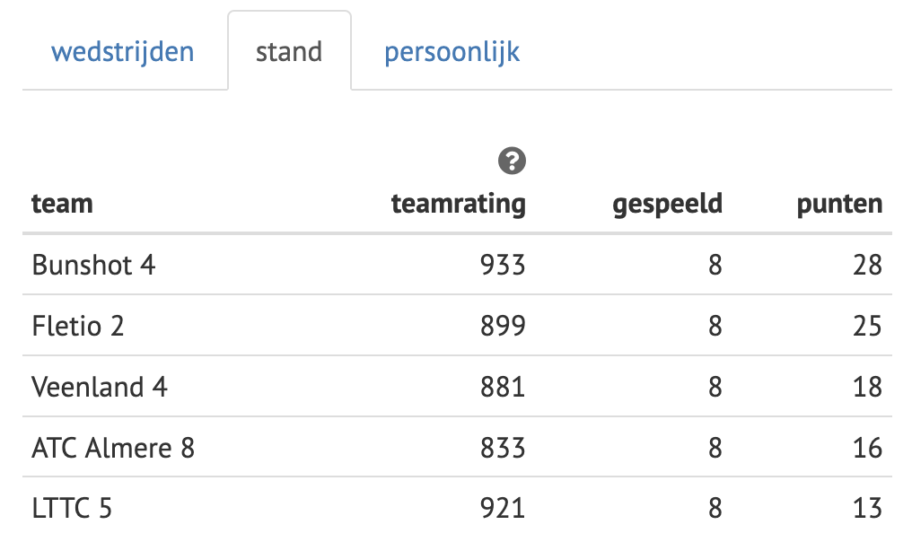
Task: Click the teamrating column header
Action: pyautogui.click(x=458, y=205)
